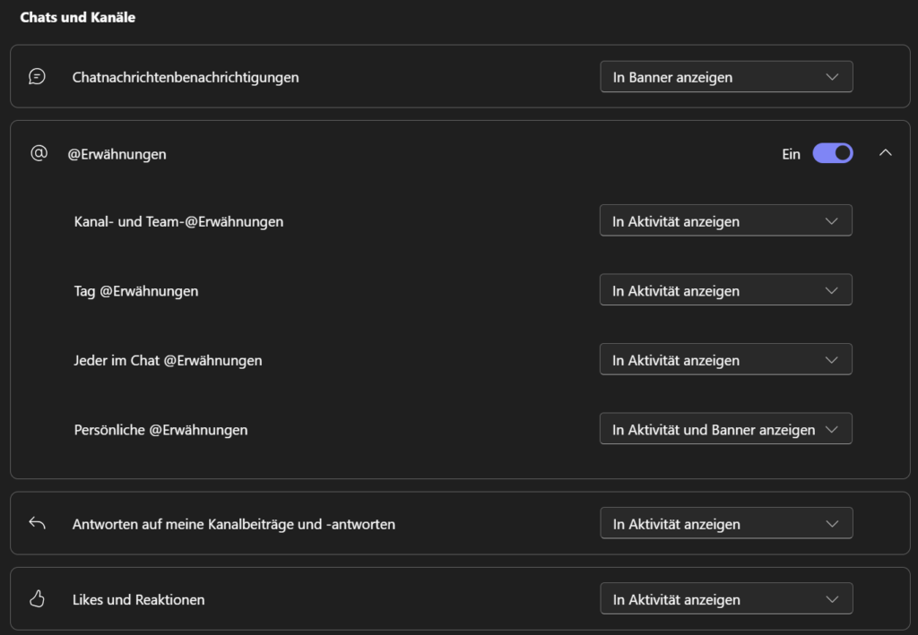Click the chat bubble icon beside Chatnachrichtenbenachrichtigungen
The height and width of the screenshot is (635, 918).
[x=36, y=76]
